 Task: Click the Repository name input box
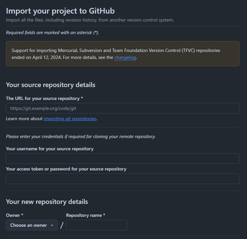96,225
